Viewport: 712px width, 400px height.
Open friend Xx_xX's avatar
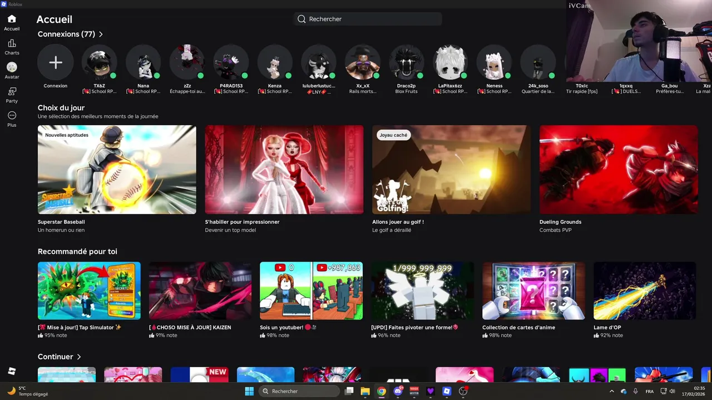click(x=363, y=62)
